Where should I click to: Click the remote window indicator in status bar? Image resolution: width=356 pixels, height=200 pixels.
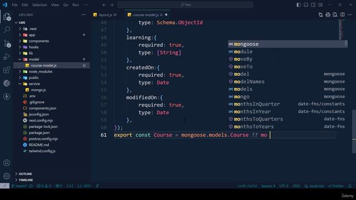[4, 186]
